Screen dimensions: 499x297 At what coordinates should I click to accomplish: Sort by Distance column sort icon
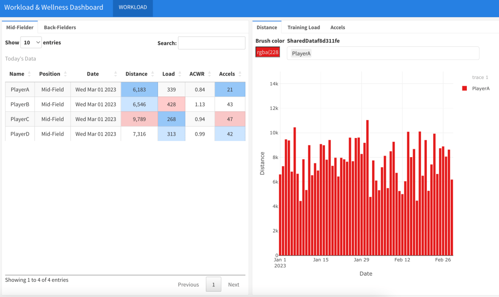(152, 74)
